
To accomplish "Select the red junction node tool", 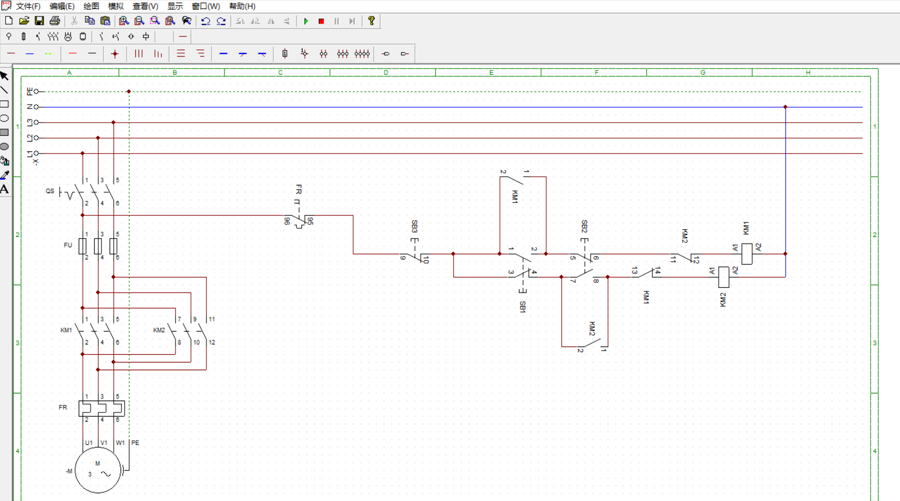I will point(115,54).
